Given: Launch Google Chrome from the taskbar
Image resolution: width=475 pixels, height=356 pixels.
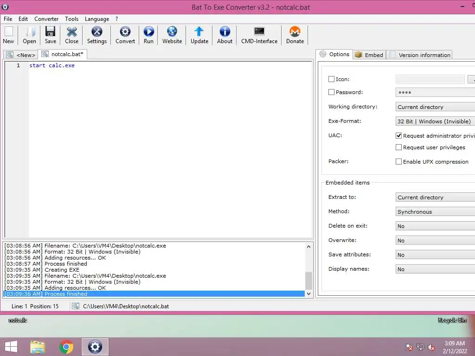Looking at the screenshot, I should pyautogui.click(x=66, y=347).
